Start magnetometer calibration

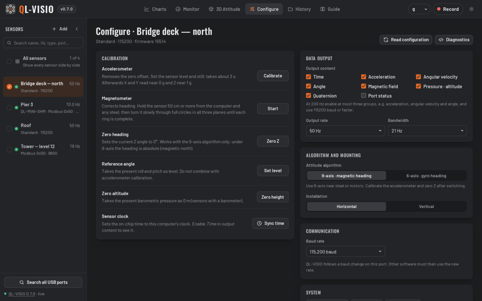(273, 109)
